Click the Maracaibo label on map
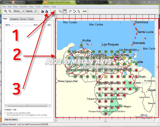160x127 pixels. click(79, 52)
